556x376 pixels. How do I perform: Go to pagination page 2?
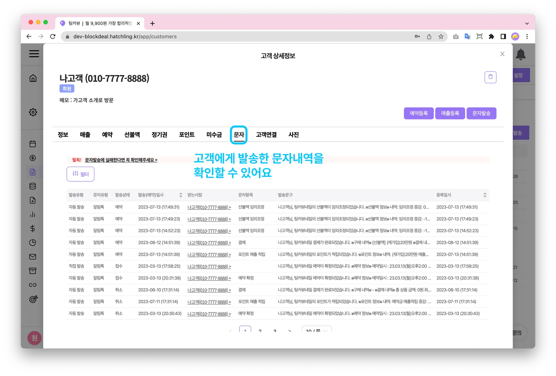pyautogui.click(x=260, y=330)
